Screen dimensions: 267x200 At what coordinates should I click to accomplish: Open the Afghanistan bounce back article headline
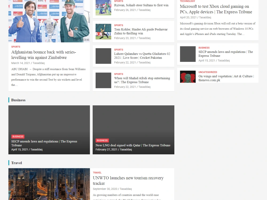point(44,55)
